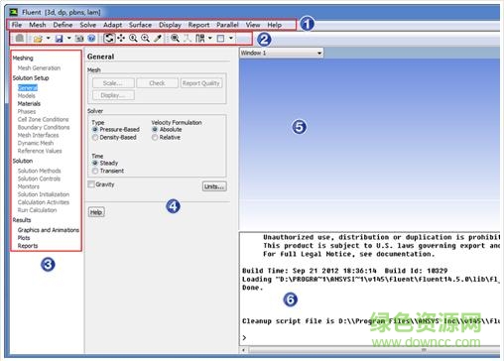The image size is (504, 361).
Task: Open the Help menu in menu bar
Action: pyautogui.click(x=275, y=25)
